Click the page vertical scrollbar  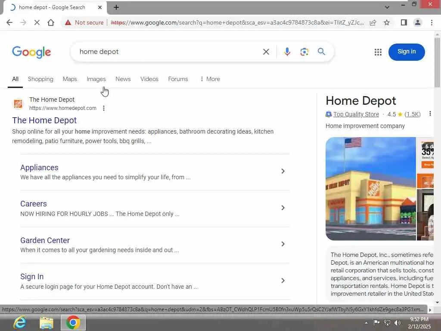pyautogui.click(x=437, y=62)
